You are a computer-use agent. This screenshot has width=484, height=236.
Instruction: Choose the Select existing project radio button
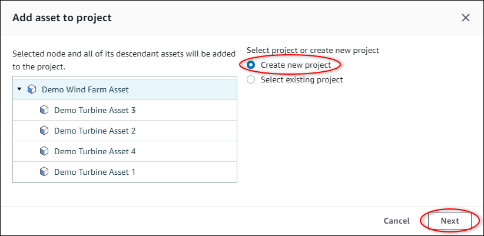coord(251,79)
